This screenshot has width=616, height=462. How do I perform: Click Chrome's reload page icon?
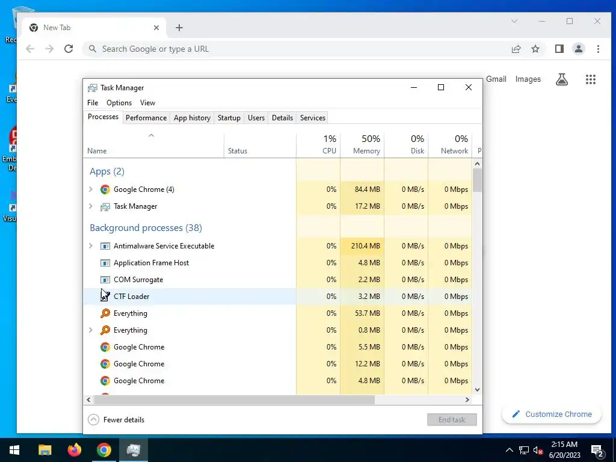coord(69,49)
